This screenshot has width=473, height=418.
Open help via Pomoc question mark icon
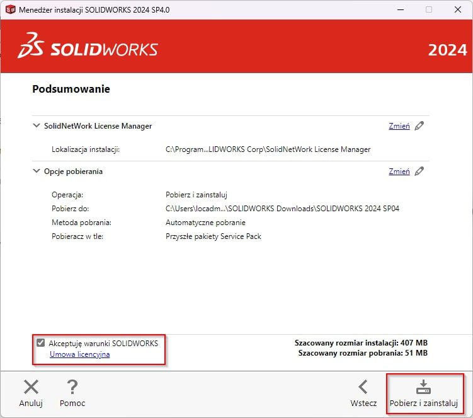coord(72,387)
